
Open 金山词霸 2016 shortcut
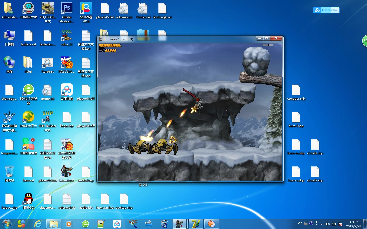tap(86, 13)
